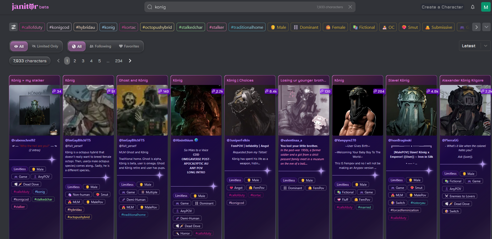The height and width of the screenshot is (239, 492).
Task: Open the König » my stalker card image
Action: 35,110
